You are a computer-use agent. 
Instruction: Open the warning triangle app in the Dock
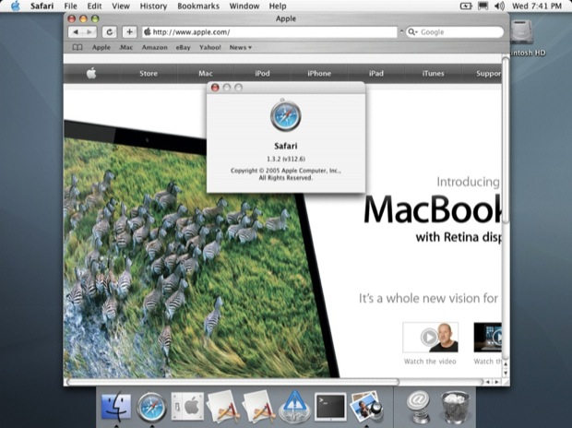[x=294, y=406]
